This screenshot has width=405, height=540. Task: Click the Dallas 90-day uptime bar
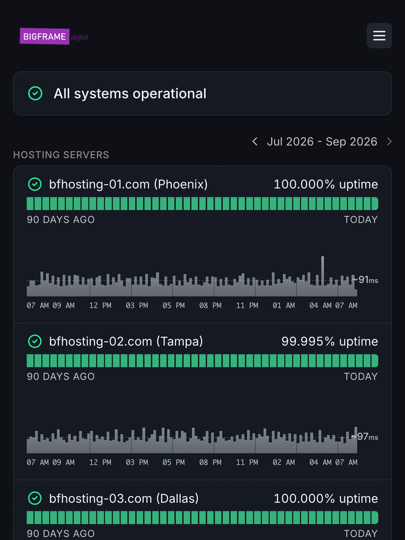[202, 518]
